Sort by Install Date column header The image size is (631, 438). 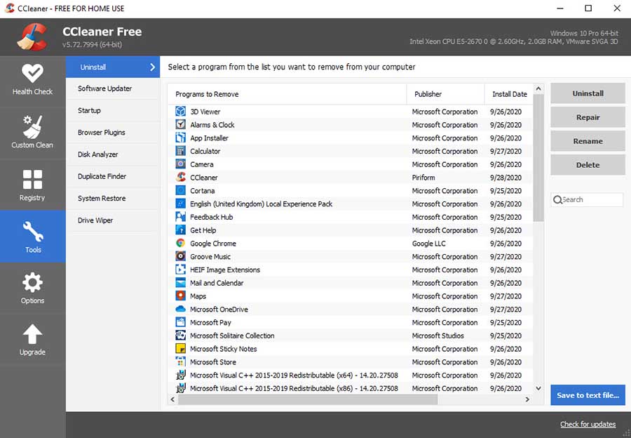[509, 94]
